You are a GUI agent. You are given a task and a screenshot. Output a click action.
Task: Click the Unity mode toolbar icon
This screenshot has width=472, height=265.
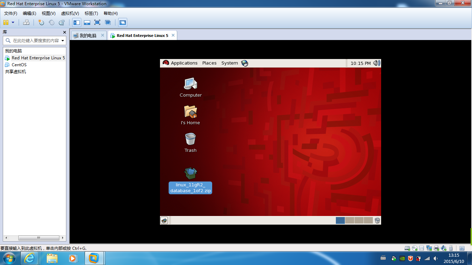click(x=108, y=22)
